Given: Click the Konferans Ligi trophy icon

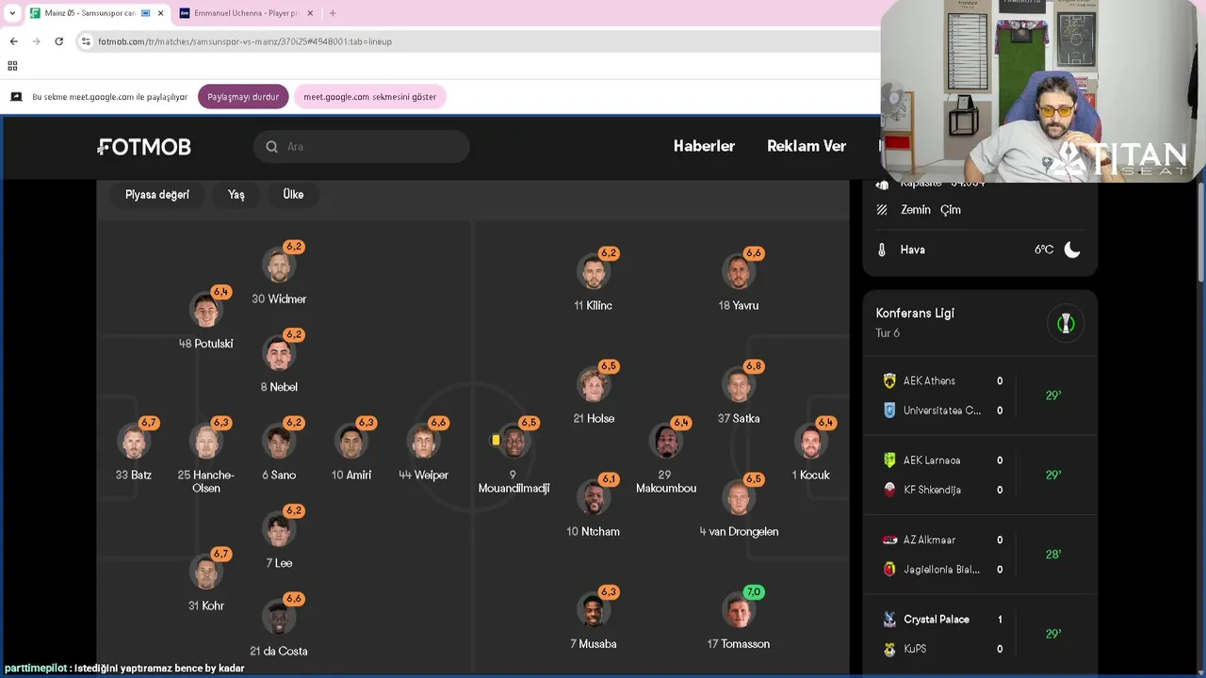Looking at the screenshot, I should 1066,323.
